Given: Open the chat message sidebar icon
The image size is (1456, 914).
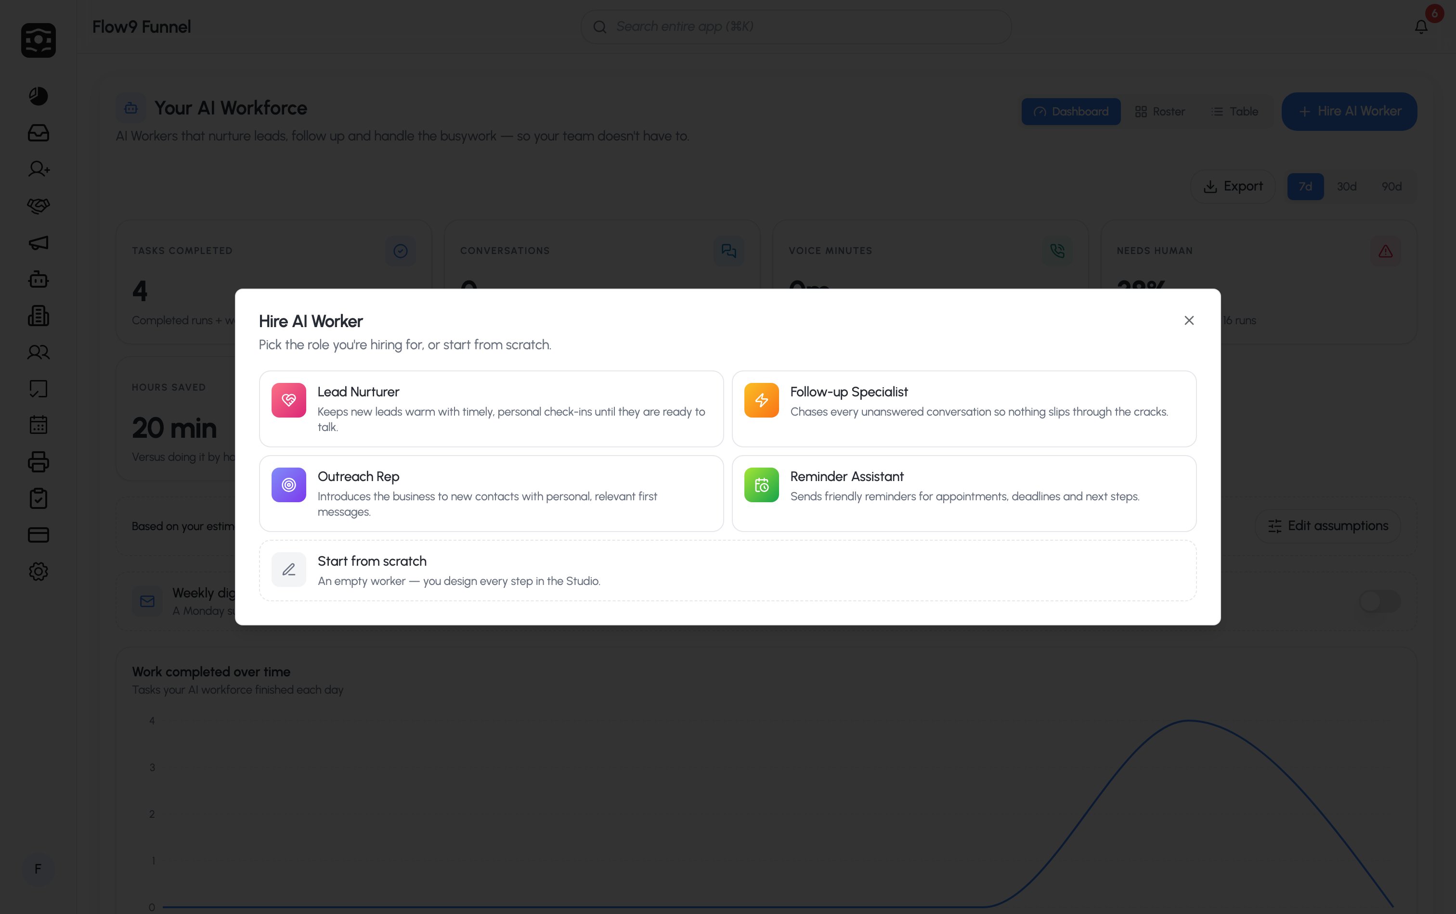Looking at the screenshot, I should [38, 389].
